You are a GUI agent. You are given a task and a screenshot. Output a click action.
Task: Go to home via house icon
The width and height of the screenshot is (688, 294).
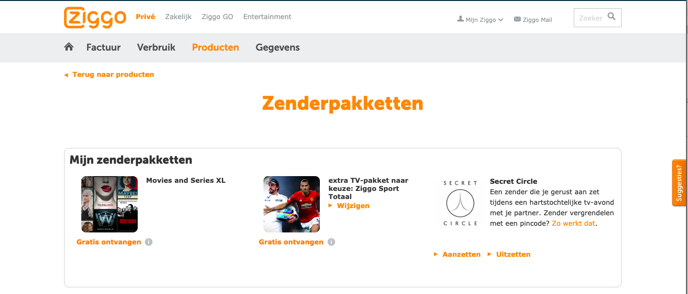tap(69, 47)
